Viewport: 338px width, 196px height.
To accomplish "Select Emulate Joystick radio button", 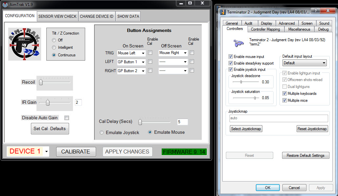I will point(102,132).
